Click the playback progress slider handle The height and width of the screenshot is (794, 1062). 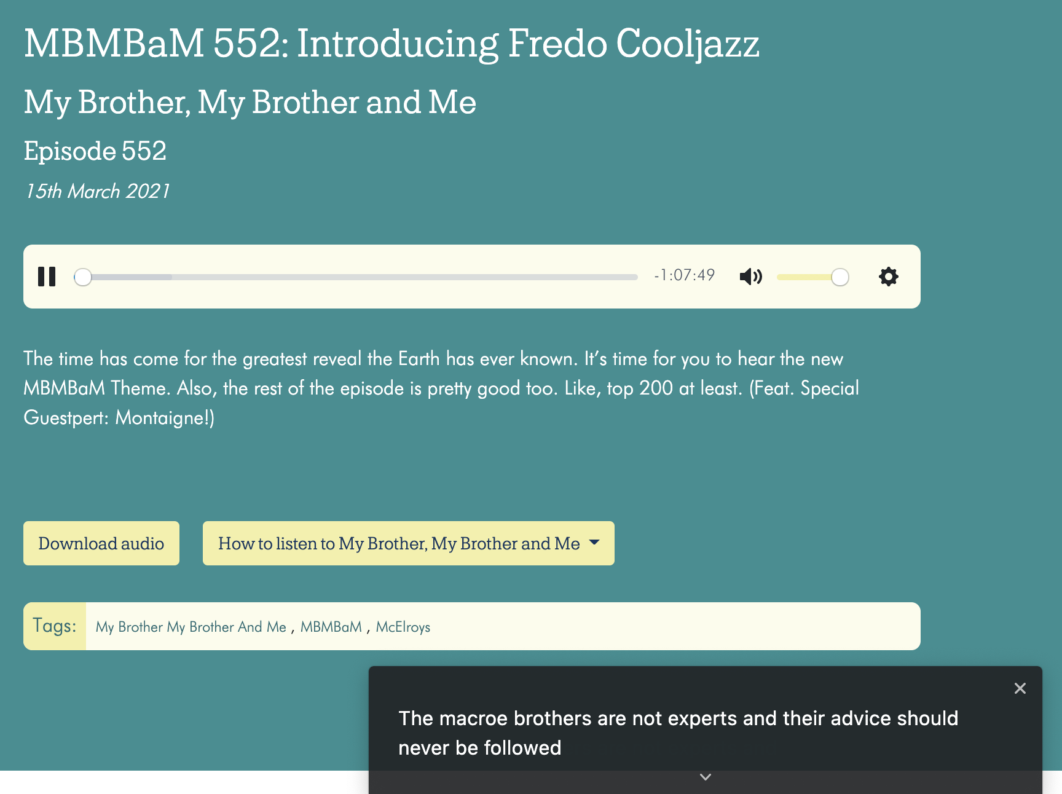pos(83,277)
